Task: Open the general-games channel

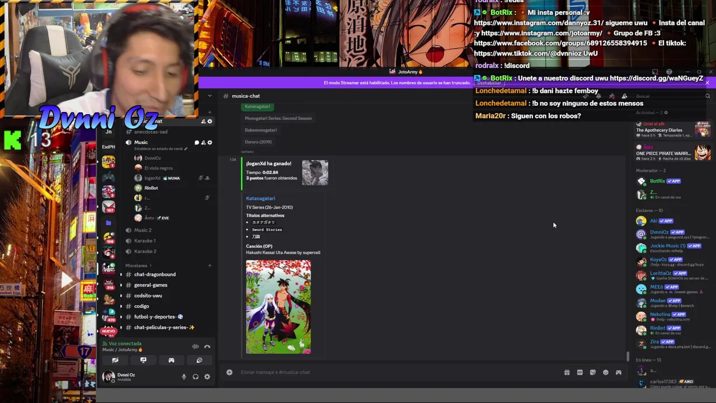Action: click(150, 285)
